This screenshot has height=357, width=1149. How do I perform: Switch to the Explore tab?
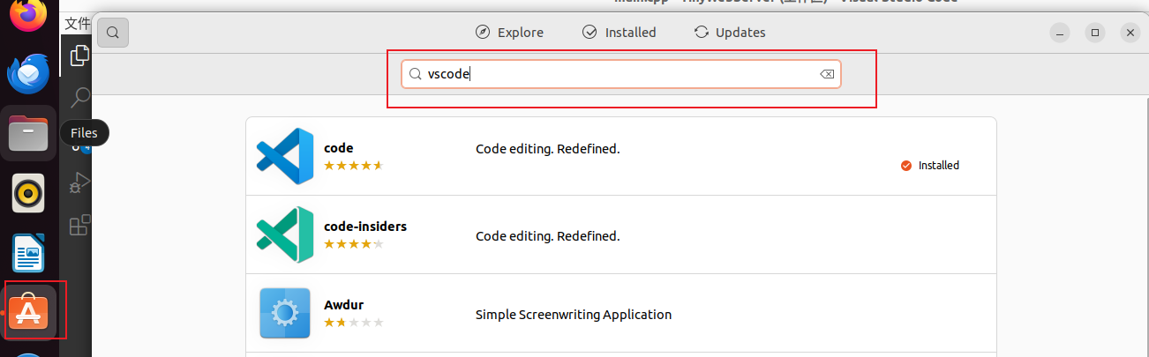(509, 33)
